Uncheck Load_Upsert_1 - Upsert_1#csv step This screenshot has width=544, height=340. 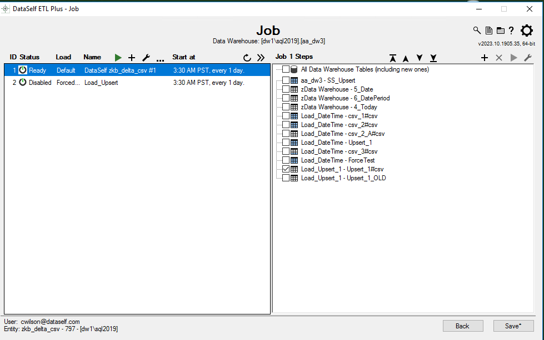pyautogui.click(x=286, y=169)
